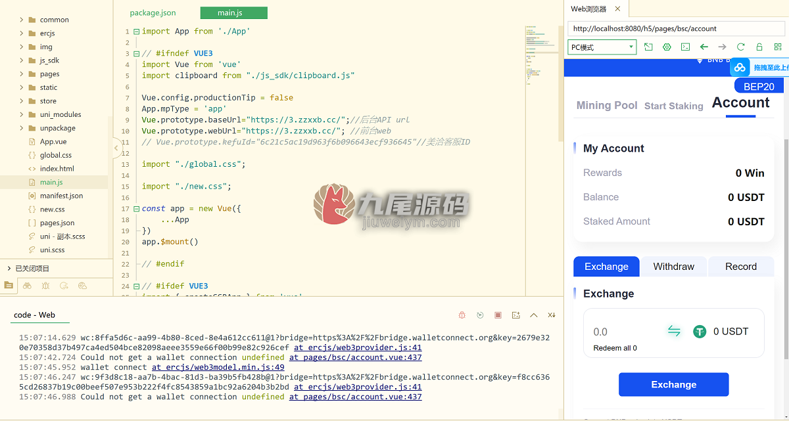Switch to the Withdraw tab

click(674, 267)
